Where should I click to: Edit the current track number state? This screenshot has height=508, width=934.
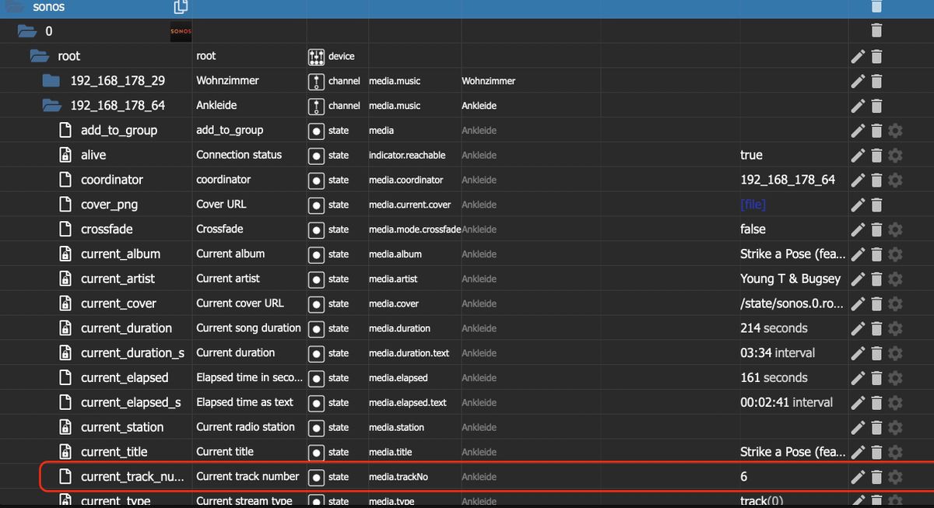coord(858,477)
